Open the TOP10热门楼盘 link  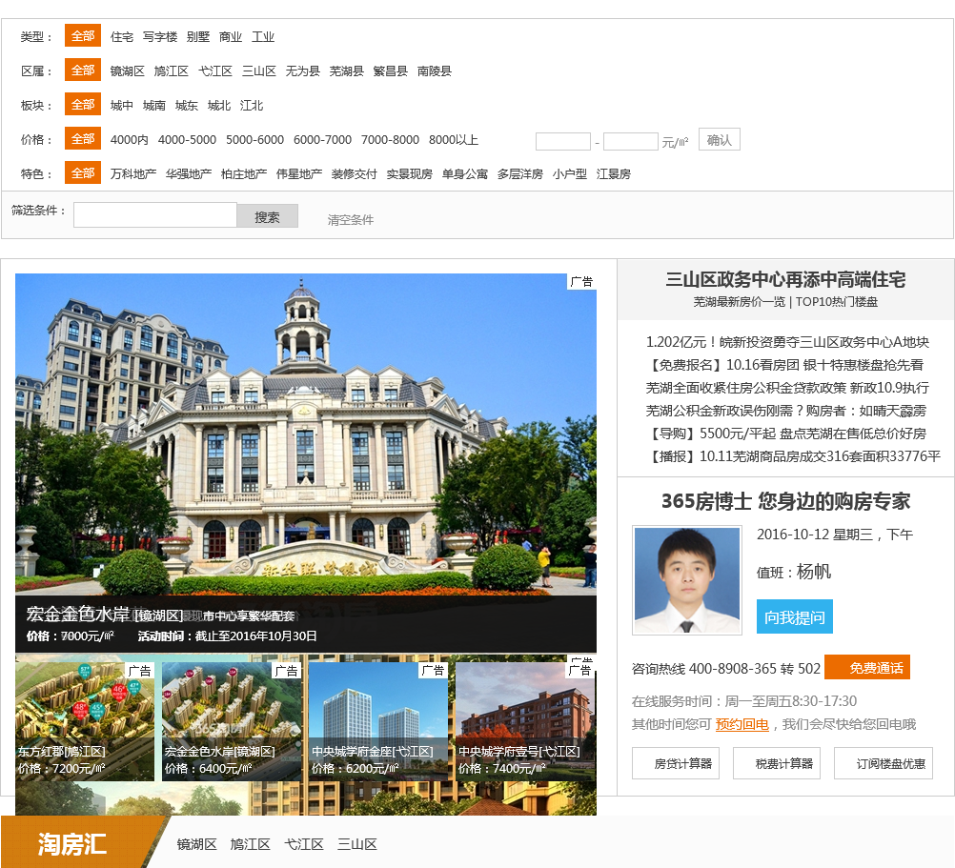tap(836, 302)
